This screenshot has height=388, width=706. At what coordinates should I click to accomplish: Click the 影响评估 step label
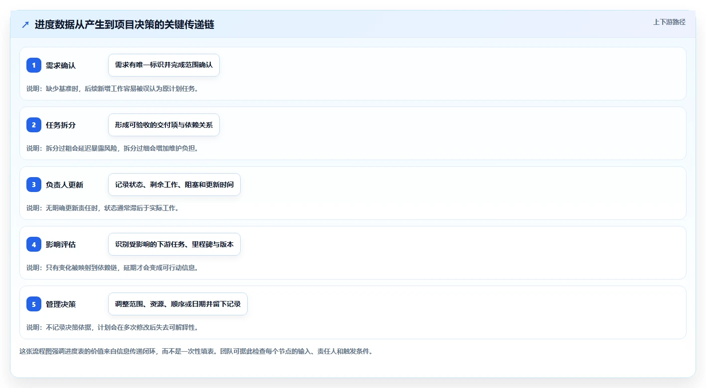61,244
